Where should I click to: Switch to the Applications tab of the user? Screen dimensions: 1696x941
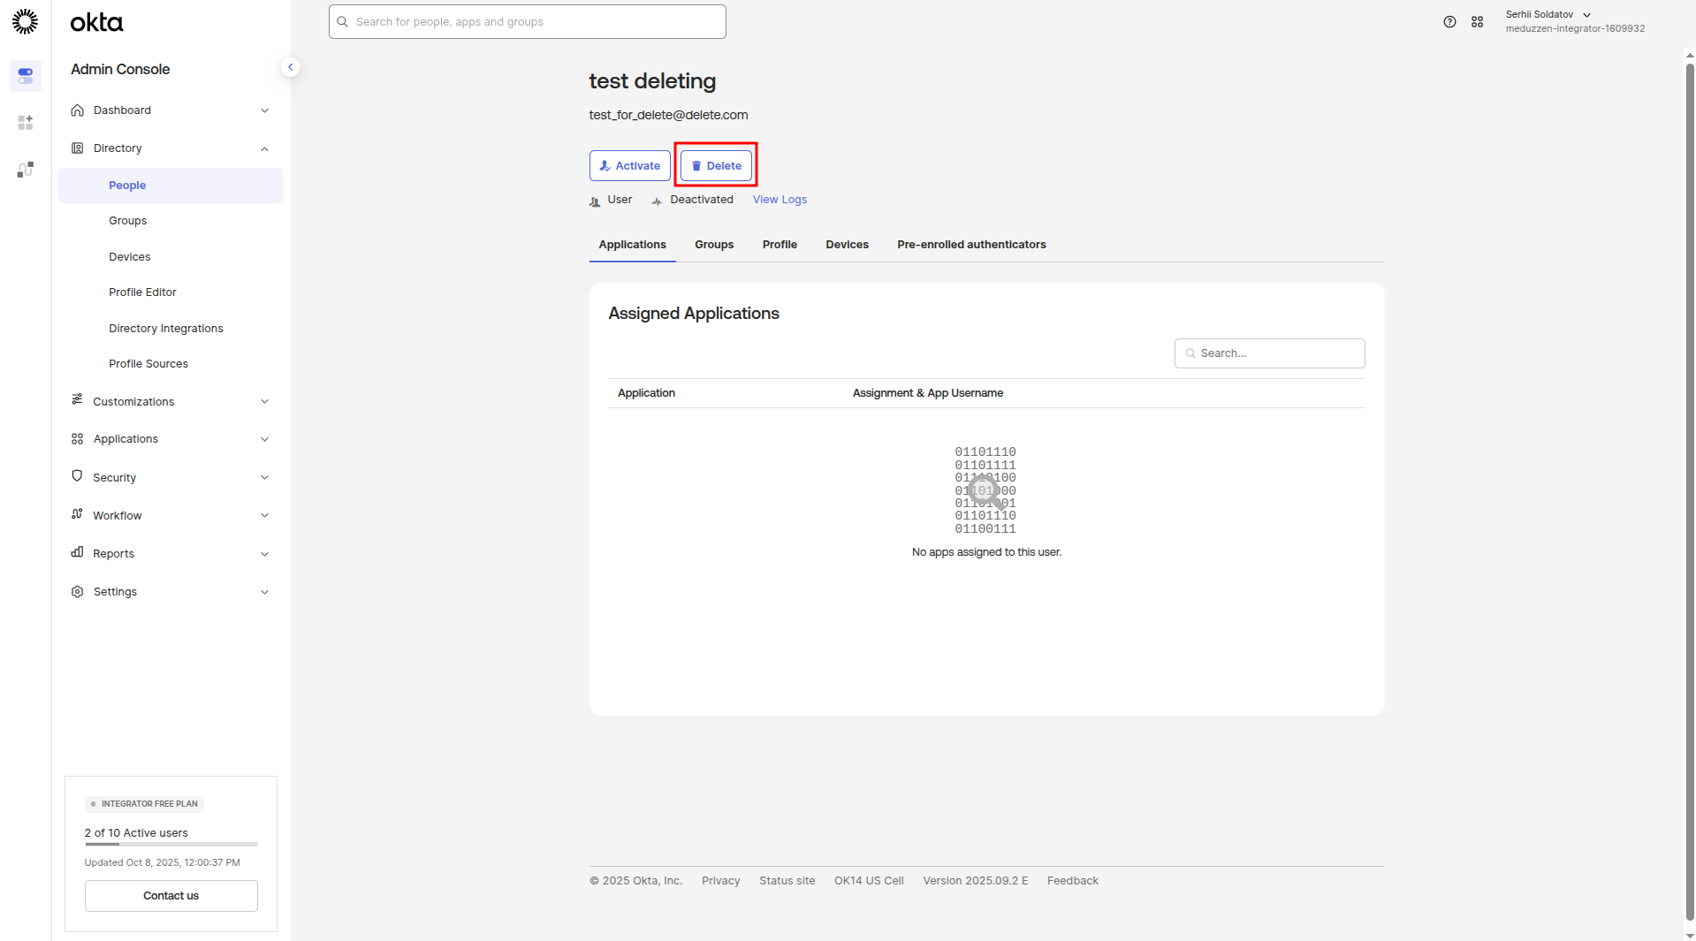coord(632,245)
